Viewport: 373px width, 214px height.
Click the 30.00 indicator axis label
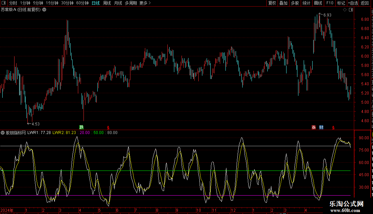click(x=364, y=187)
